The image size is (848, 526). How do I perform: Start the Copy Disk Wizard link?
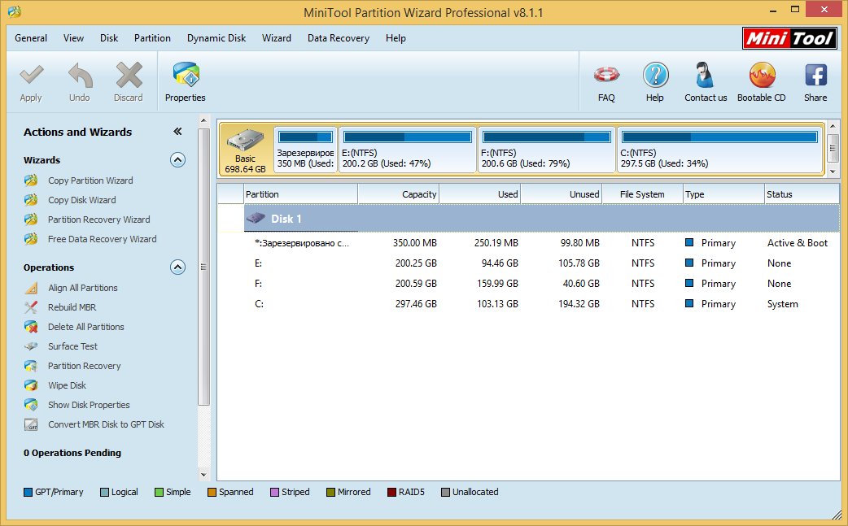tap(81, 200)
